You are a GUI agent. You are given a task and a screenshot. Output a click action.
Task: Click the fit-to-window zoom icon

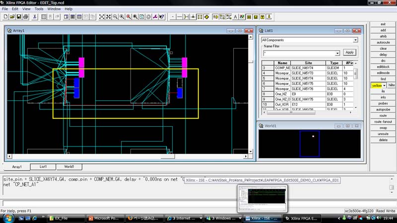[102, 17]
